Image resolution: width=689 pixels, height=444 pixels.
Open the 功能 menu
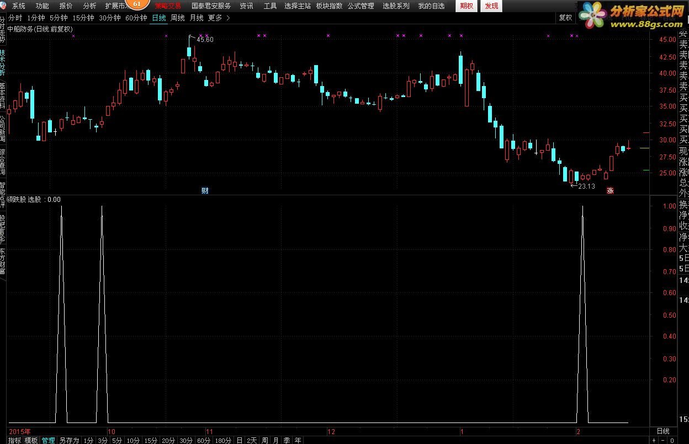pos(42,6)
